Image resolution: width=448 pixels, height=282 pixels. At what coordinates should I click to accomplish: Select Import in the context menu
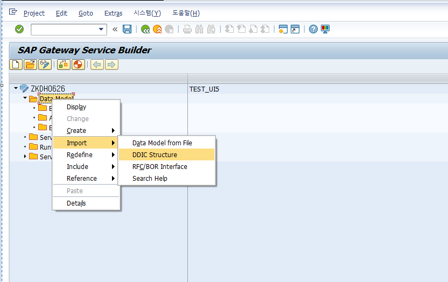pos(86,143)
